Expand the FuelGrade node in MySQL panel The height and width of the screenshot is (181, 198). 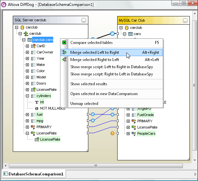(x=128, y=115)
